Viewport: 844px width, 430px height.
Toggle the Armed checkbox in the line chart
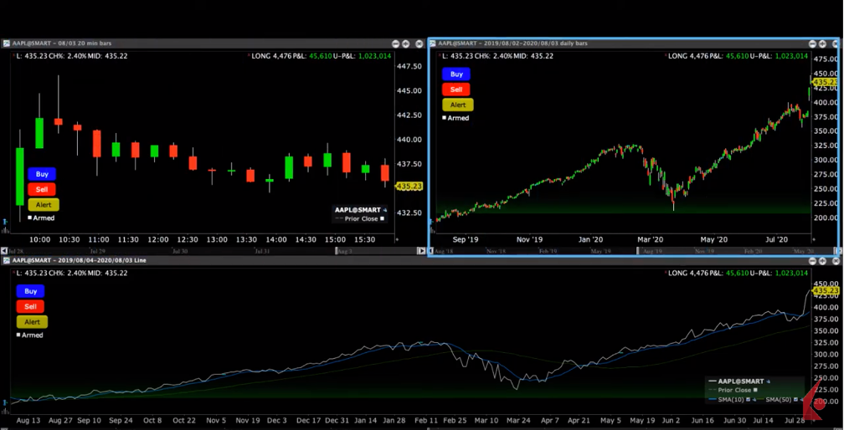point(18,335)
